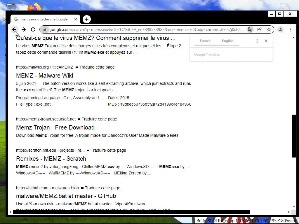Image resolution: width=299 pixels, height=224 pixels.
Task: Translate the malwiki.org result page
Action: click(97, 67)
